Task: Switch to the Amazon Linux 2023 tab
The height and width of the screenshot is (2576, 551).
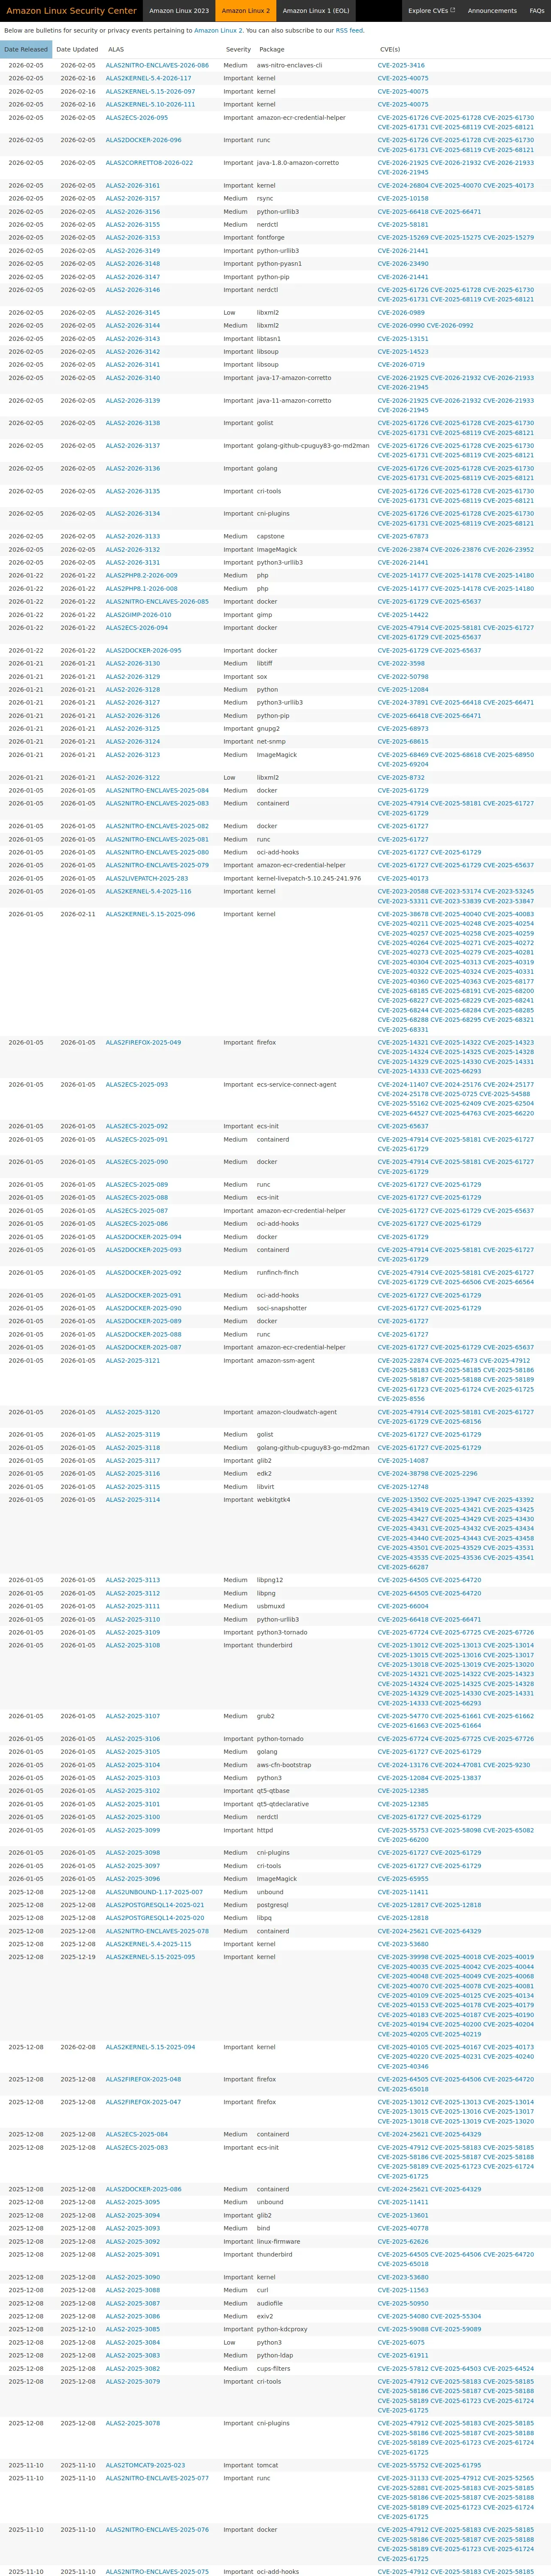Action: pyautogui.click(x=179, y=11)
